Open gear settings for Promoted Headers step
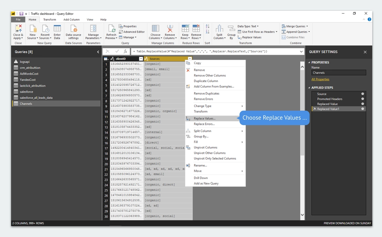This screenshot has width=382, height=237. 363,99
